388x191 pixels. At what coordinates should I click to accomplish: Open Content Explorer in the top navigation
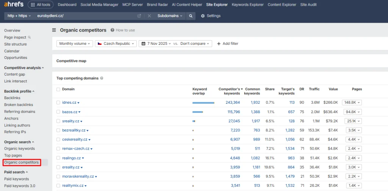[282, 5]
